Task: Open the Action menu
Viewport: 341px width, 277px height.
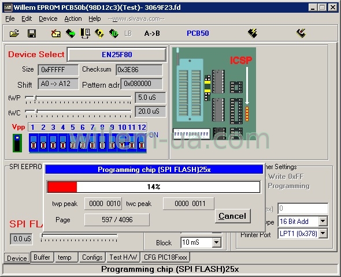Action: [x=73, y=18]
